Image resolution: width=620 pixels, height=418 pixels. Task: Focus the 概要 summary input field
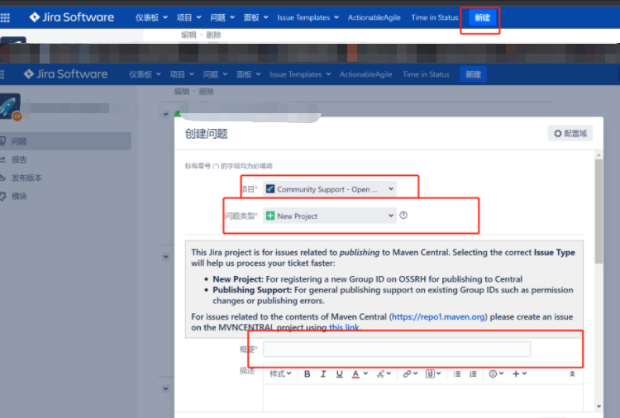pyautogui.click(x=397, y=349)
